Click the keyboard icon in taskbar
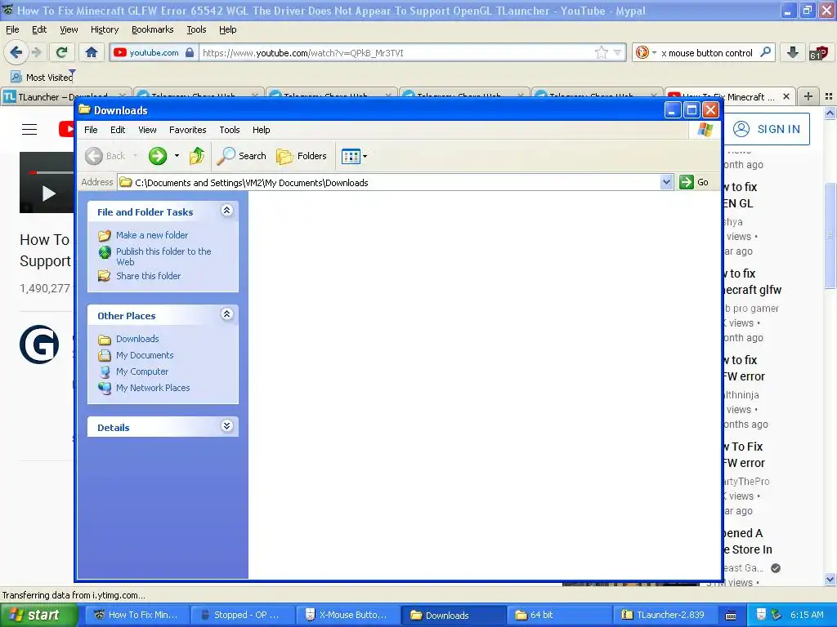The image size is (837, 627). click(731, 616)
